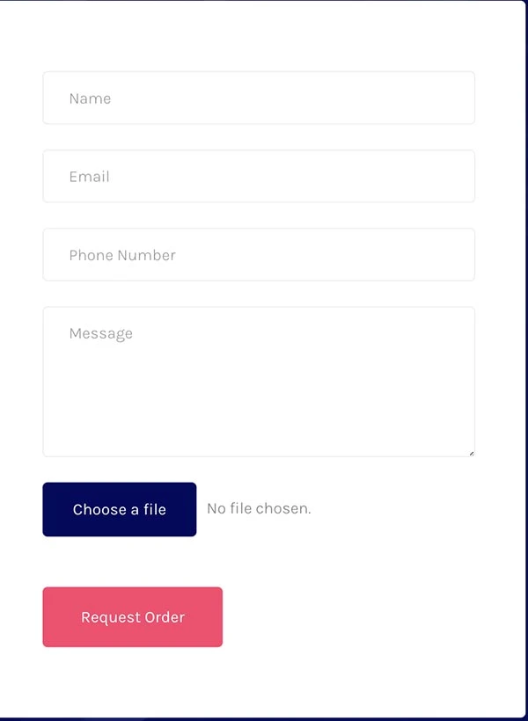Focus the Email text field
The height and width of the screenshot is (721, 528).
click(x=259, y=176)
